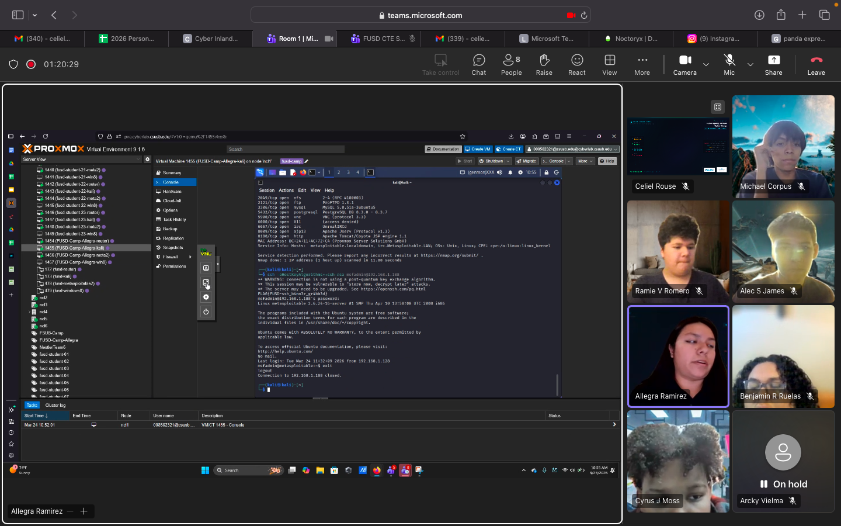This screenshot has height=526, width=841.
Task: Select Allegra Ramirez's video thumbnail
Action: (678, 356)
